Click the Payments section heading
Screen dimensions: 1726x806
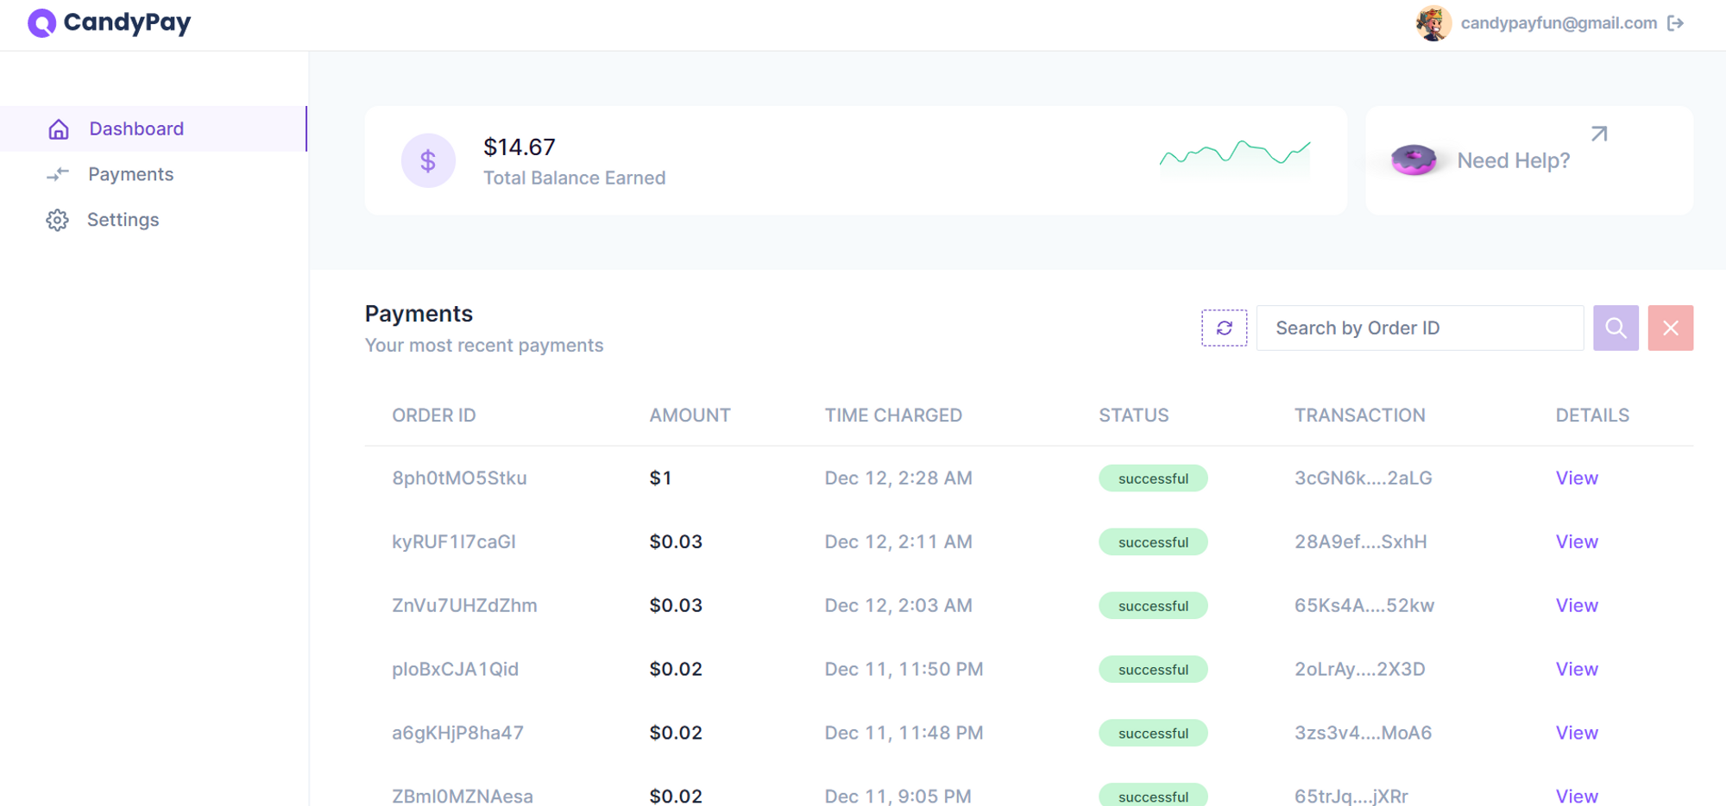419,314
